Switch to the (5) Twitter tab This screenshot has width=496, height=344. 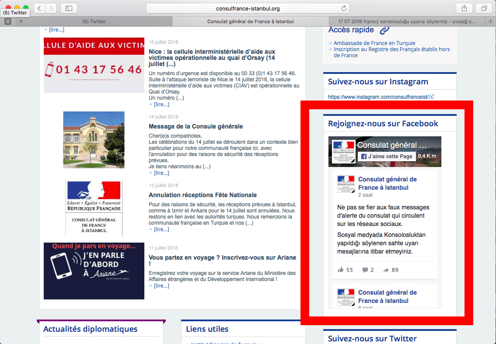94,21
